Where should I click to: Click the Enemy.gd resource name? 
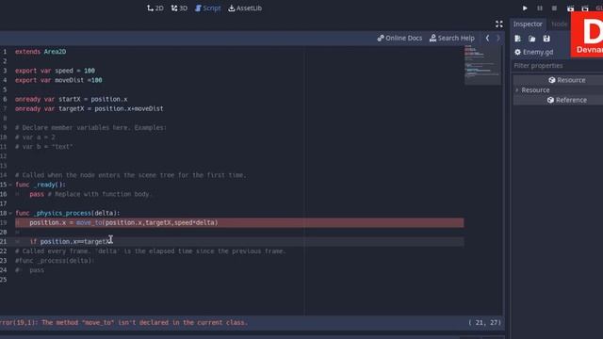pyautogui.click(x=538, y=52)
